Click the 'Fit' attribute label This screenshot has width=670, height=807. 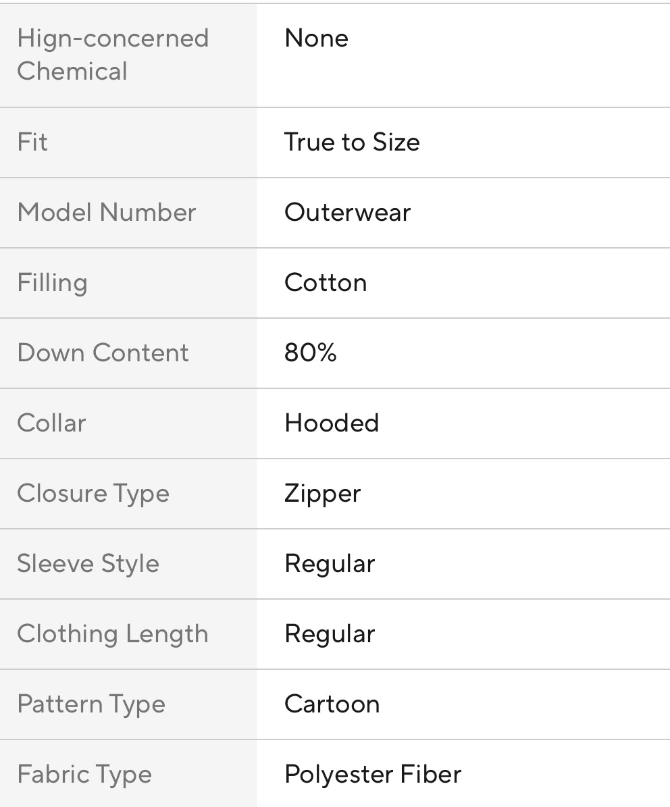(x=32, y=142)
